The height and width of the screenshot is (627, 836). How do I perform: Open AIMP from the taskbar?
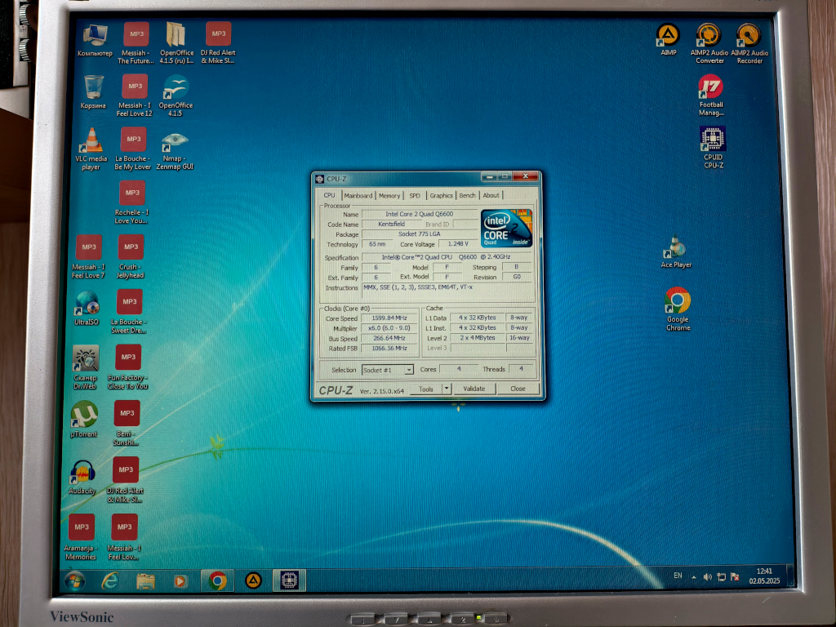coord(253,580)
